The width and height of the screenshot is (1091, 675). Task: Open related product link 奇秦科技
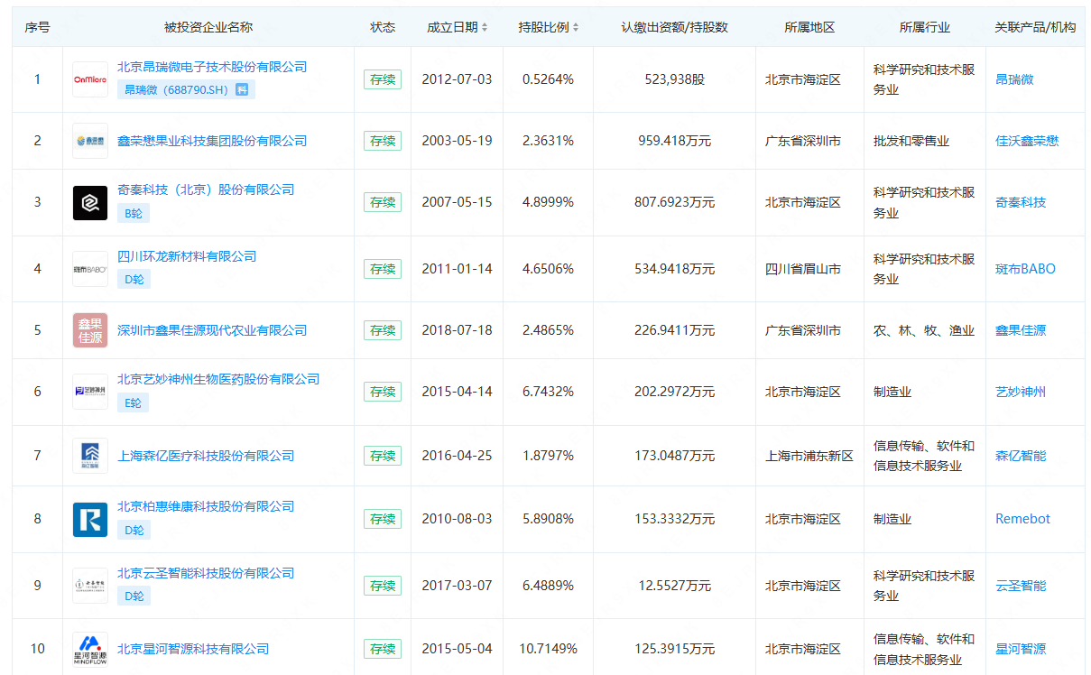[1021, 202]
